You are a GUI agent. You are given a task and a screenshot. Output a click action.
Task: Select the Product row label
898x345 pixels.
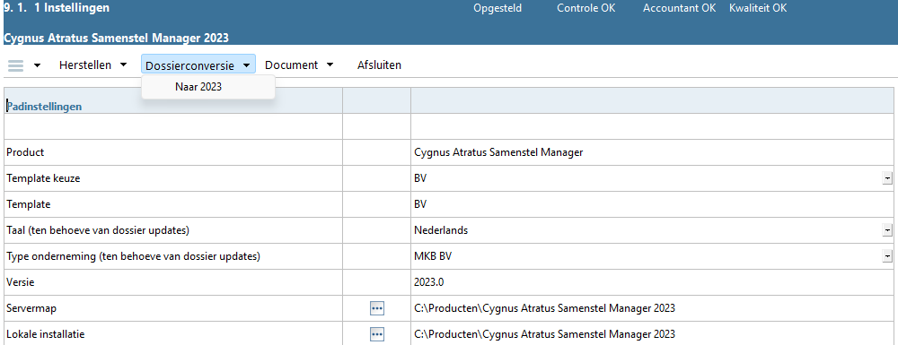coord(25,152)
